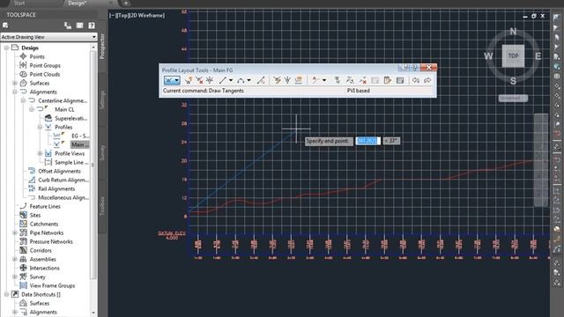Select the Move PVI tool
Viewport: 564px width, 317px height.
(210, 80)
